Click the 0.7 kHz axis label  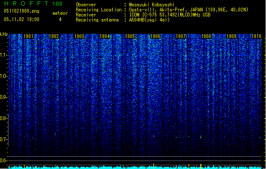click(x=3, y=139)
